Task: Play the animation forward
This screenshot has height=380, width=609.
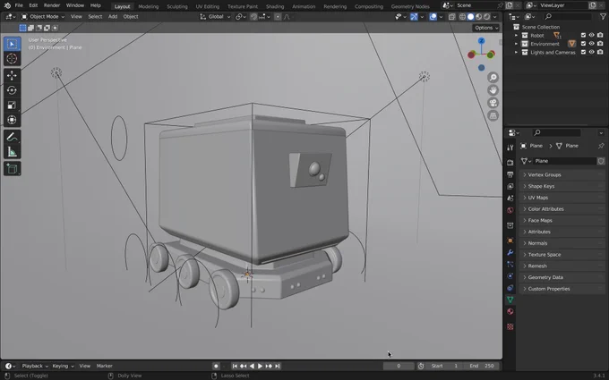Action: 261,366
